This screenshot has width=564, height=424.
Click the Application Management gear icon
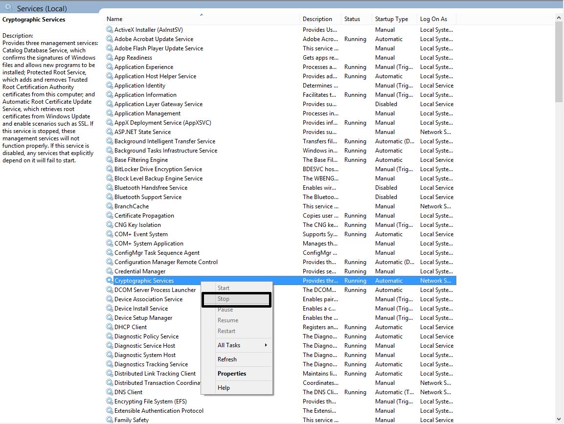pos(110,113)
